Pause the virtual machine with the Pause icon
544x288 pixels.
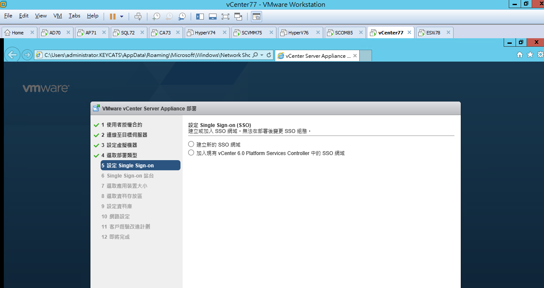(113, 17)
